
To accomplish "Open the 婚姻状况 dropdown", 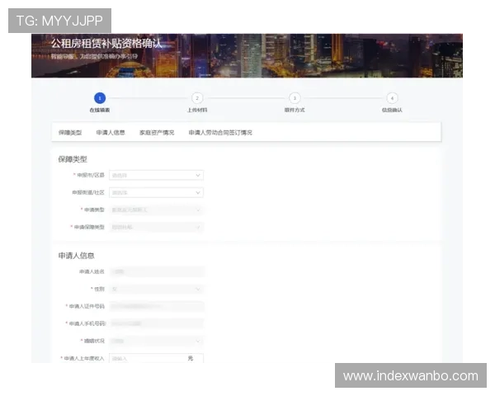I will tap(156, 341).
